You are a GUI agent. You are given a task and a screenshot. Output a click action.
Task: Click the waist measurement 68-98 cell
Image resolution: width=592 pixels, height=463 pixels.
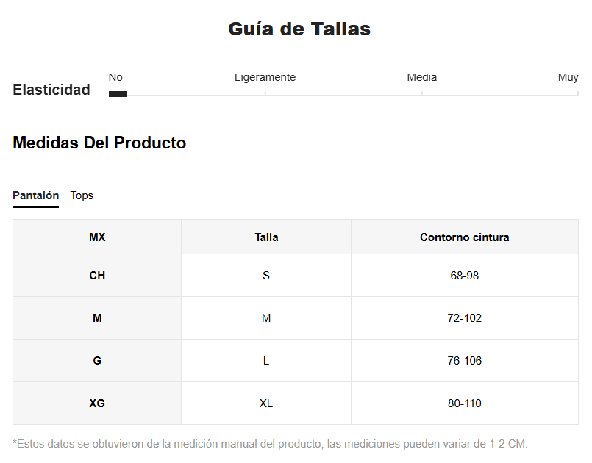(464, 276)
